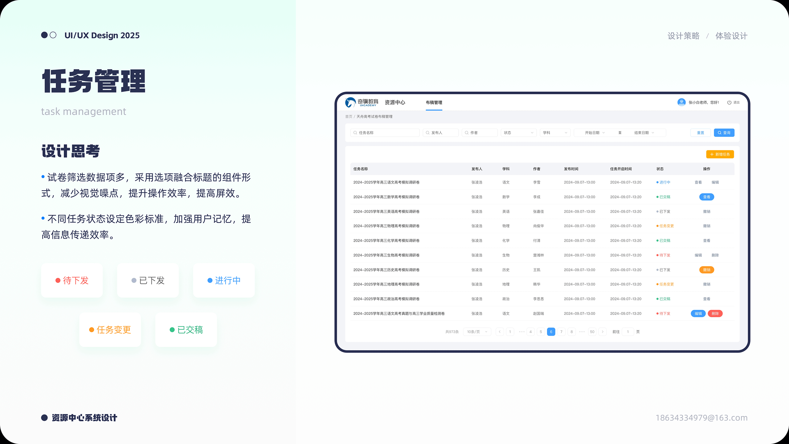Image resolution: width=789 pixels, height=444 pixels.
Task: Click the red 删除 pill button
Action: 715,314
